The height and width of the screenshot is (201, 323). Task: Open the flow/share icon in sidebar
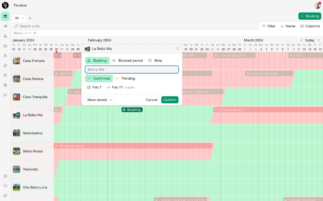[x=5, y=26]
